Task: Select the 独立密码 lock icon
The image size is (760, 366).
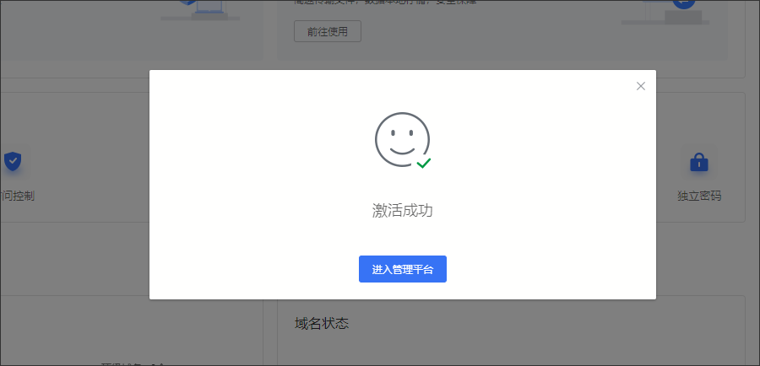Action: pyautogui.click(x=699, y=162)
